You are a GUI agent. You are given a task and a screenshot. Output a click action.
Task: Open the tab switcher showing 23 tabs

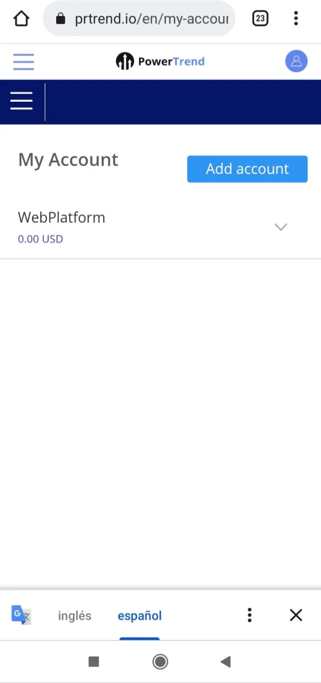pos(260,19)
